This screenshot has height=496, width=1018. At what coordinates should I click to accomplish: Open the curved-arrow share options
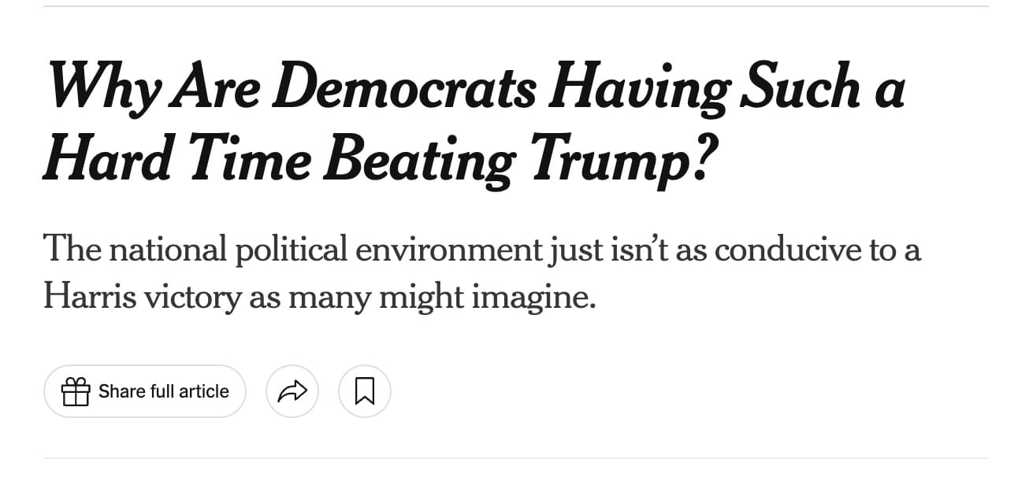coord(292,391)
